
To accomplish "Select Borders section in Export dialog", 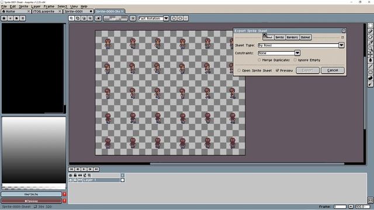I will [x=292, y=37].
